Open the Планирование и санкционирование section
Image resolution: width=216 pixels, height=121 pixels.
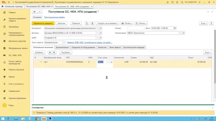[17, 34]
